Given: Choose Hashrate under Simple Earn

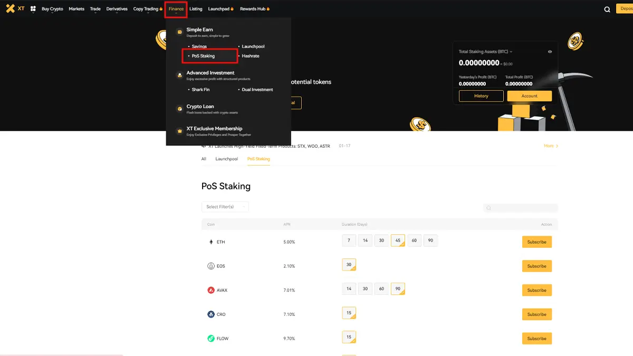Looking at the screenshot, I should click(x=251, y=56).
